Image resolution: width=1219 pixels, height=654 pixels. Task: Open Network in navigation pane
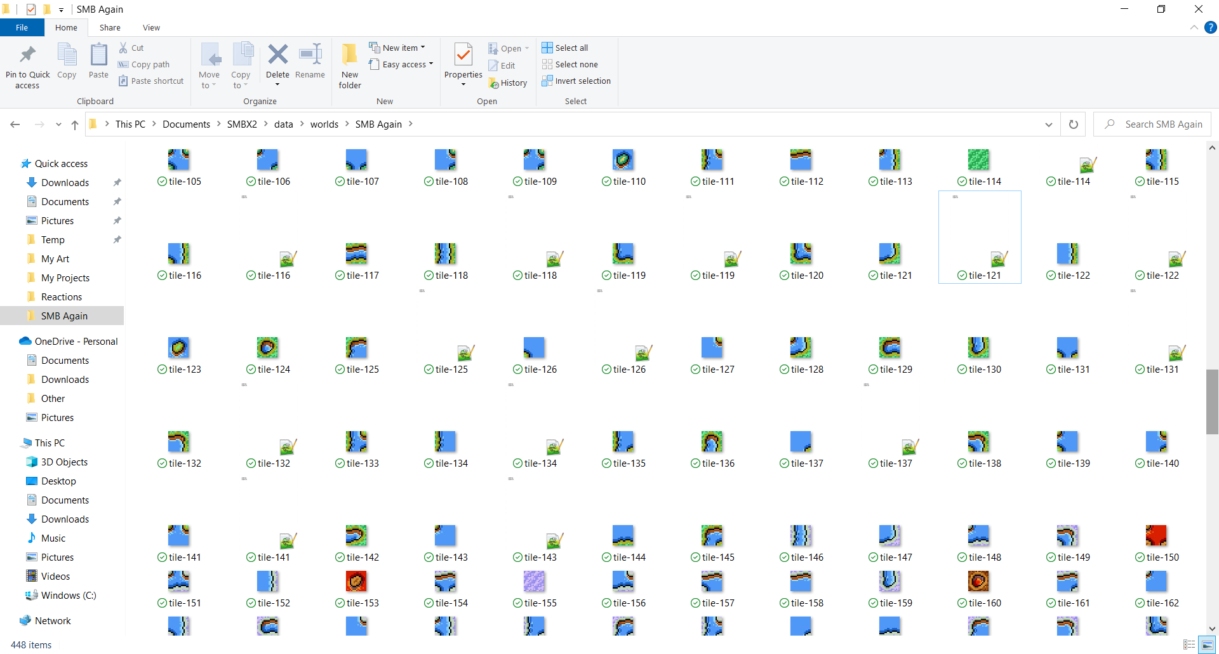53,620
